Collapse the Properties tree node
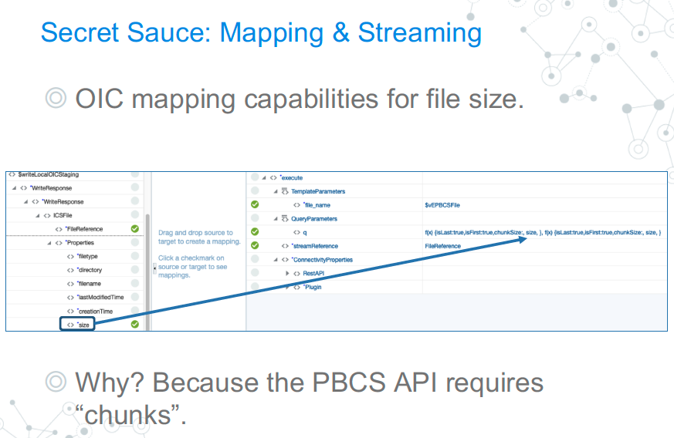 49,243
